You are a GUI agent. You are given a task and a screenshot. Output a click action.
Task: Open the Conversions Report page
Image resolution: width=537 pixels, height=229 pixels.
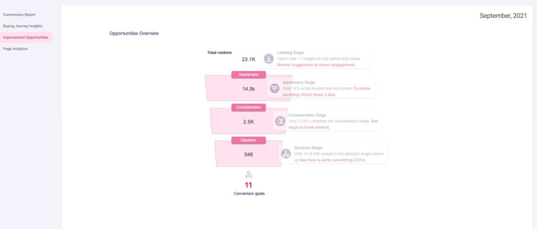coord(19,15)
